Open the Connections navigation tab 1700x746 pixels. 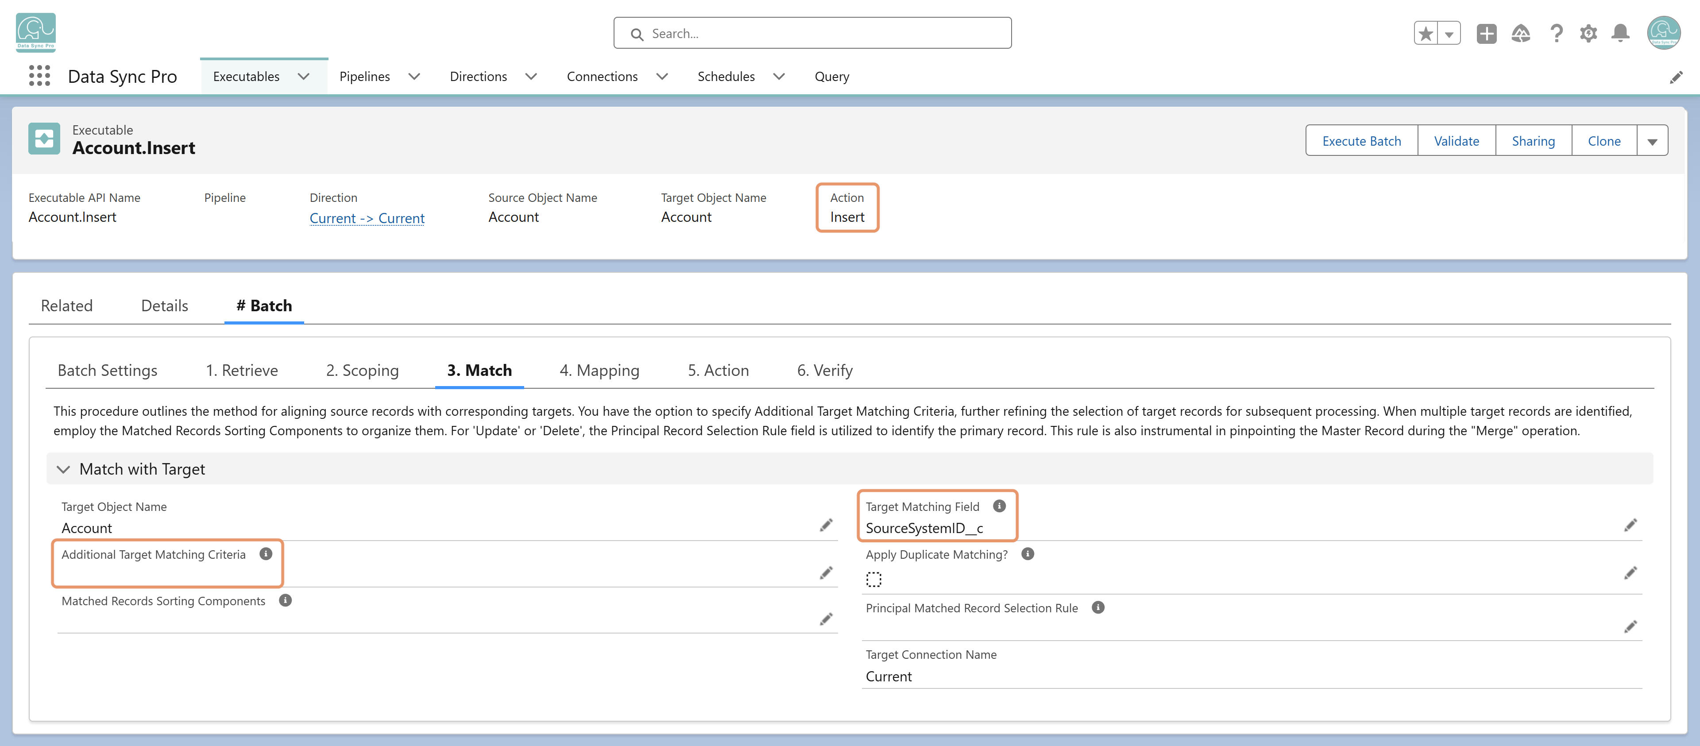(602, 77)
